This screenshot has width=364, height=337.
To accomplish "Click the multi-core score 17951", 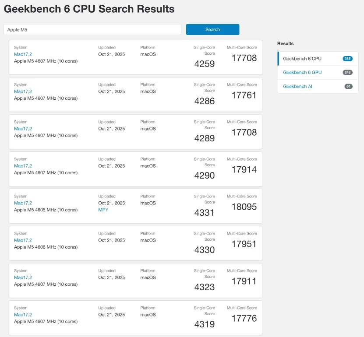I will 244,244.
